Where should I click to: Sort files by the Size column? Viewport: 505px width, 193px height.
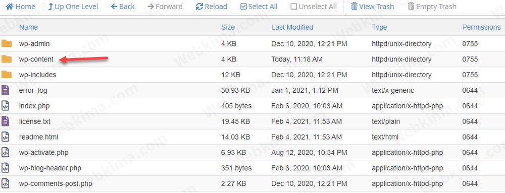click(x=228, y=27)
